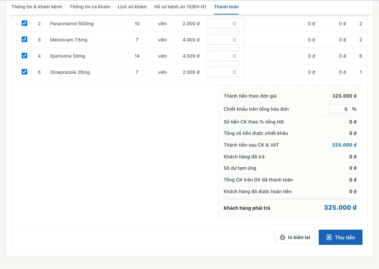Open the Hồ sơ bệnh án 15/BV-01 tab
The height and width of the screenshot is (269, 379).
(180, 7)
